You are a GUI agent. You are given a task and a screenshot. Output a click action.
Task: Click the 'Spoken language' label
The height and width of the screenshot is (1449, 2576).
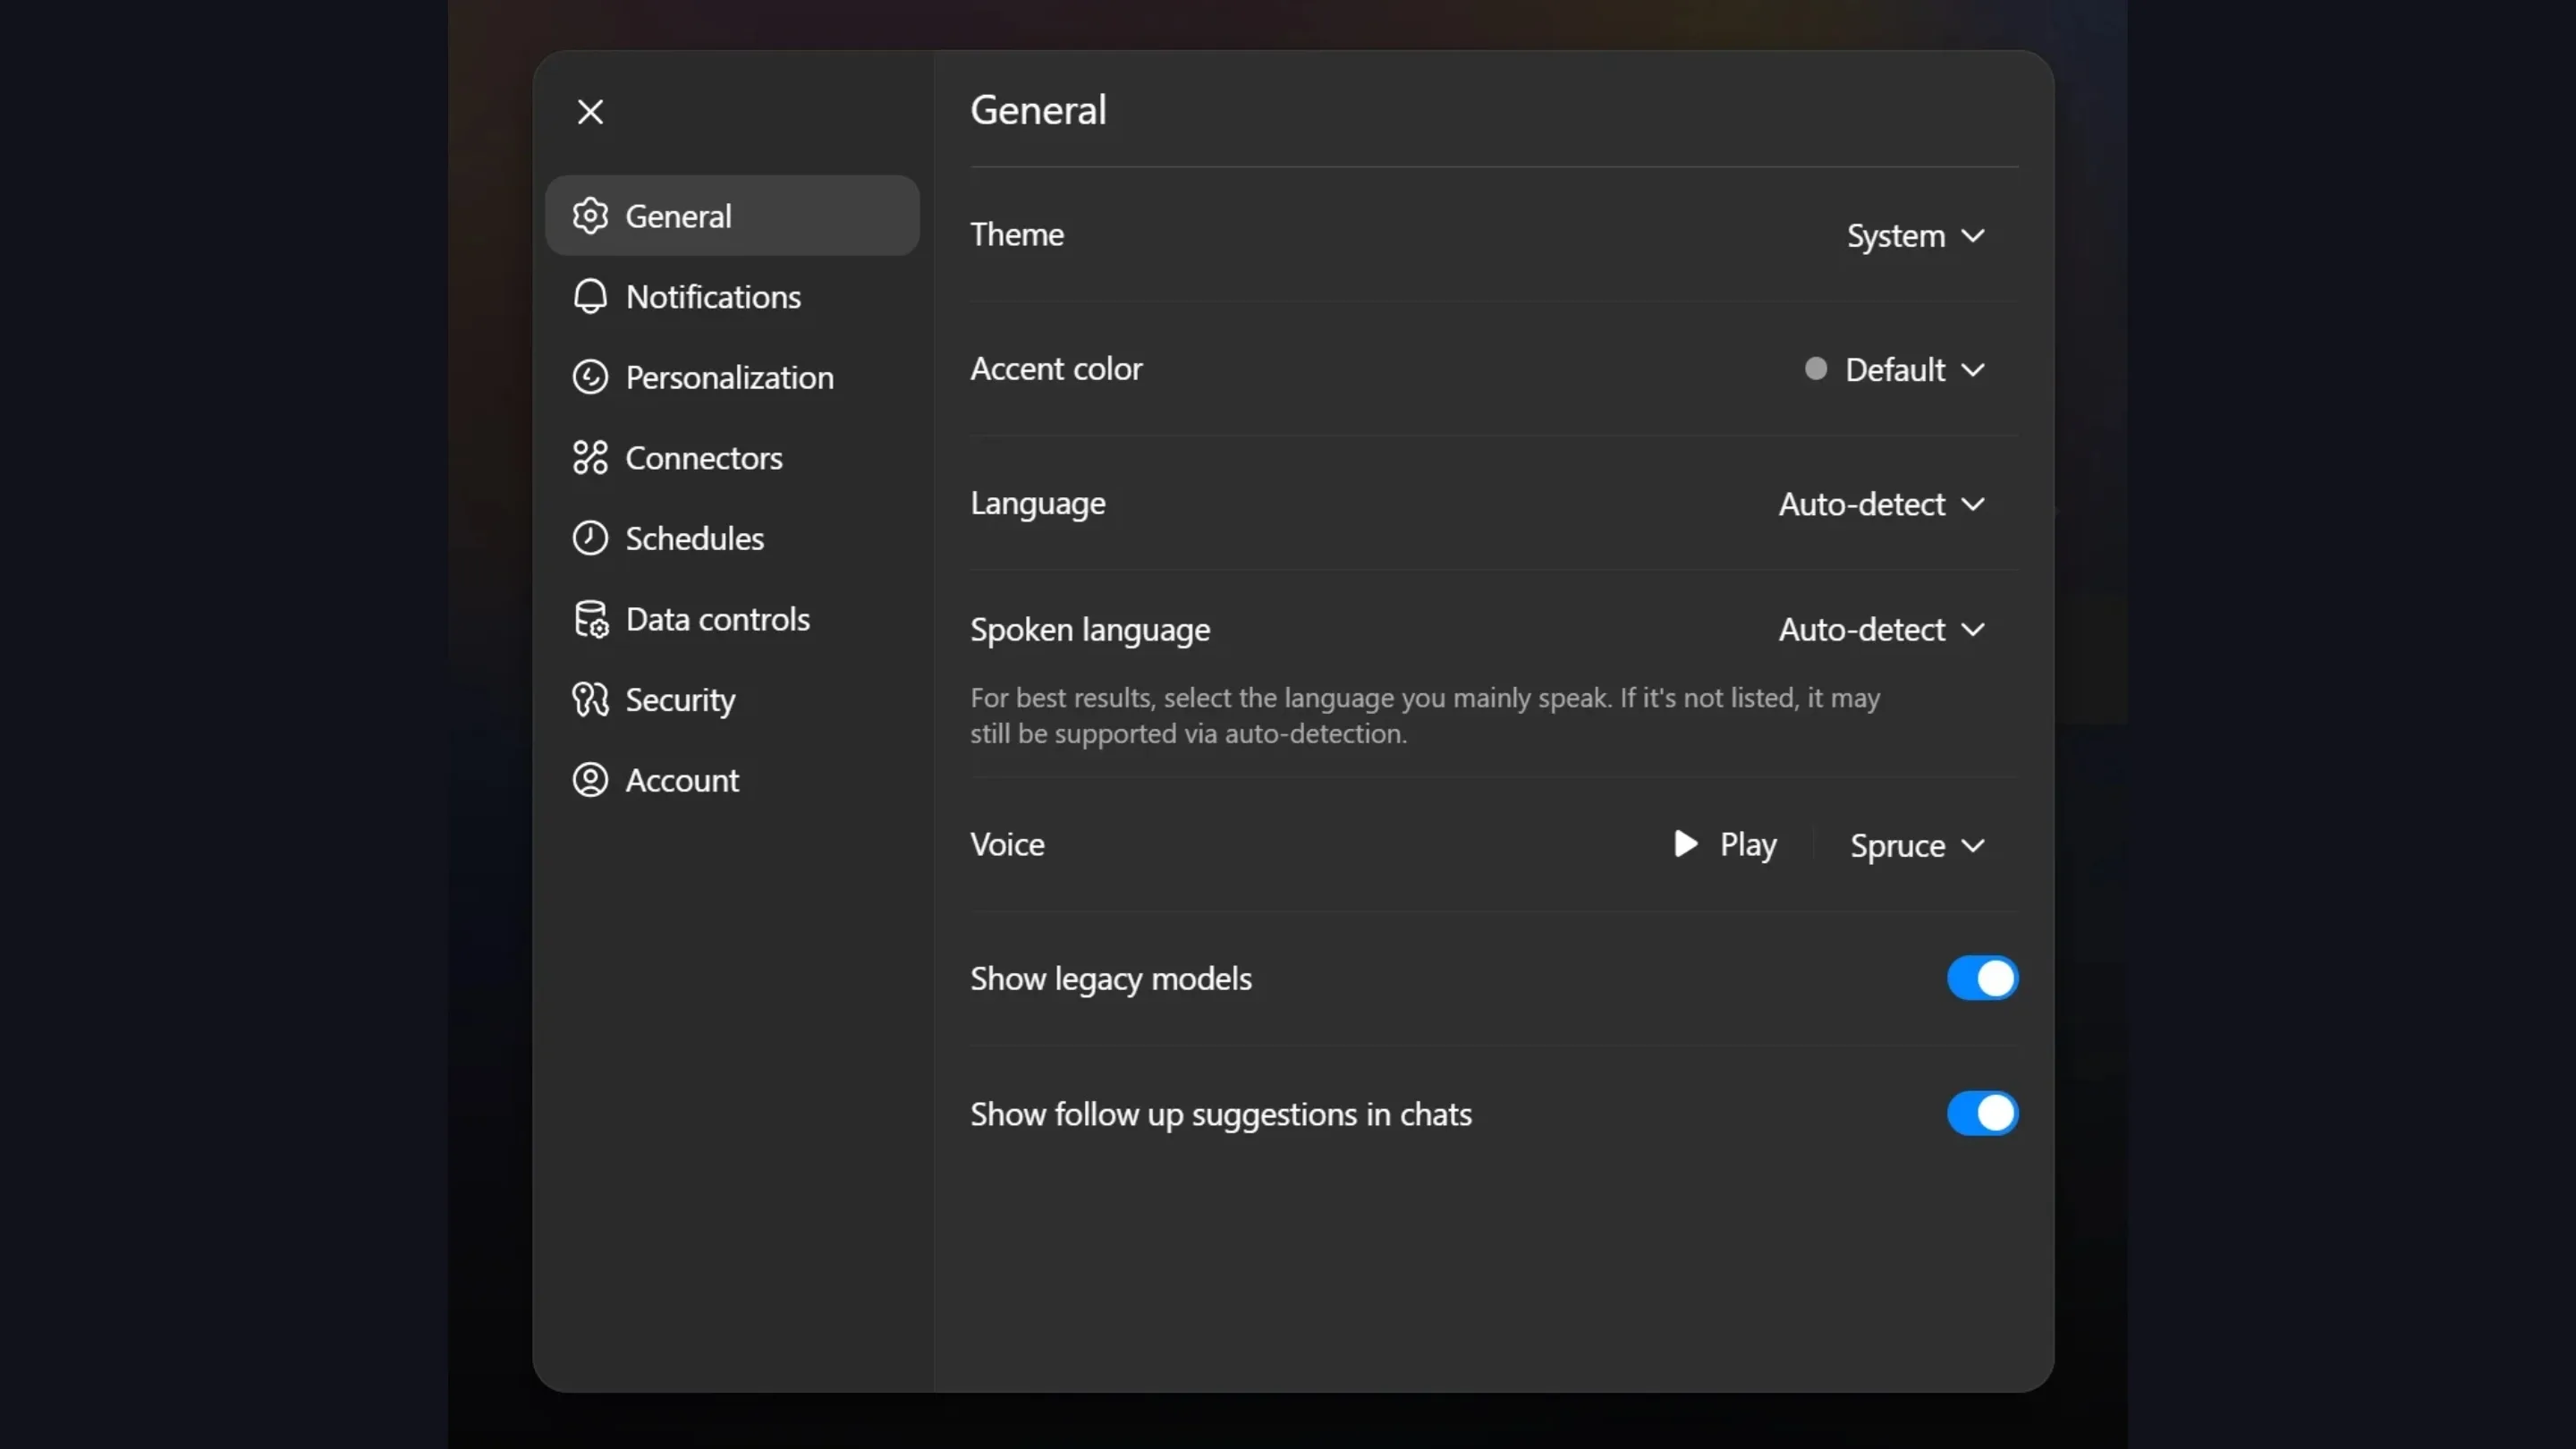tap(1090, 630)
